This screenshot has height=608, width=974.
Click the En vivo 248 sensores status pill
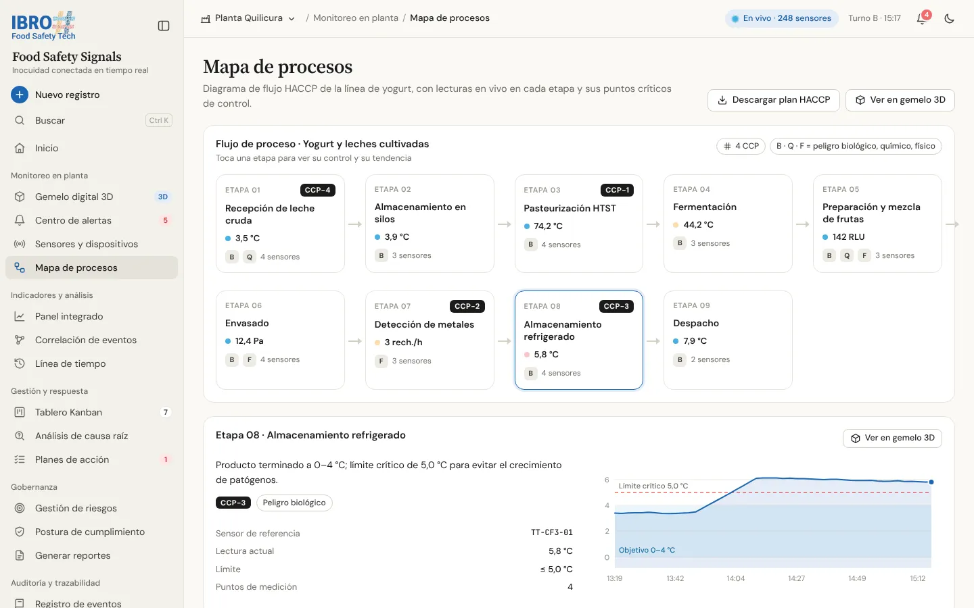781,18
